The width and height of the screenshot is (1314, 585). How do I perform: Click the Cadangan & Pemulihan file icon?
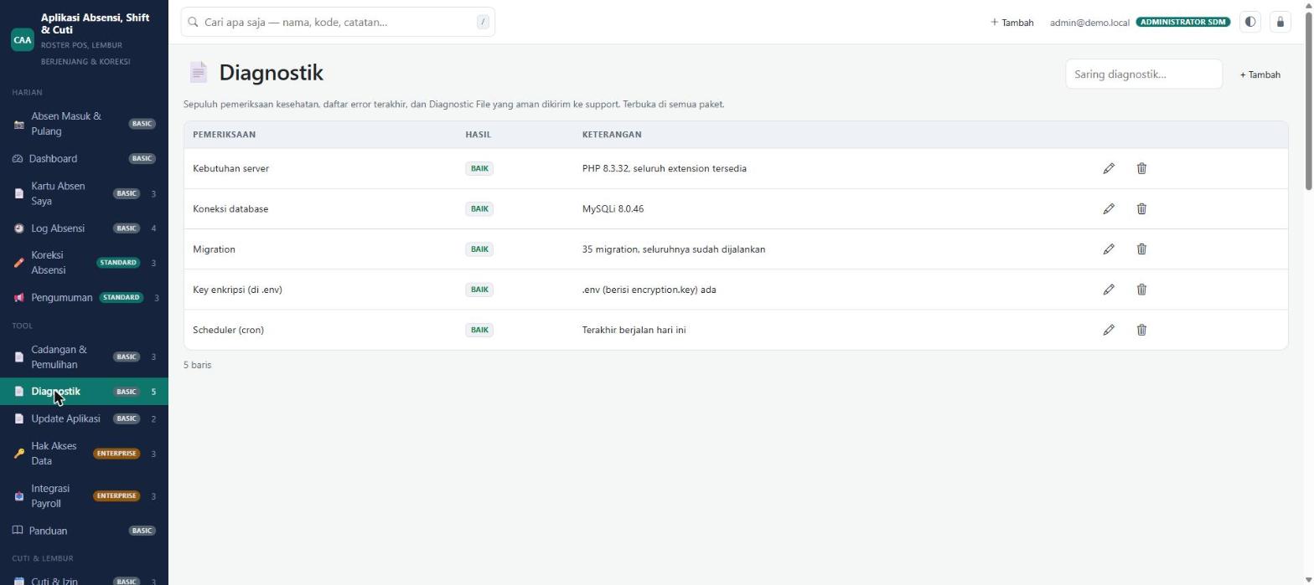(19, 357)
